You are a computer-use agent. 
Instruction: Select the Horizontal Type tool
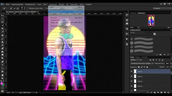click(x=2, y=65)
